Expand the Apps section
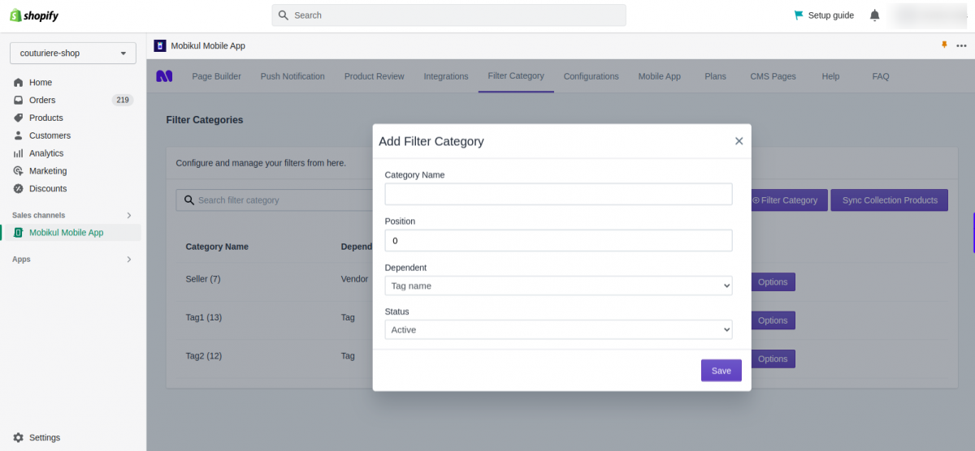Image resolution: width=975 pixels, height=451 pixels. [128, 260]
